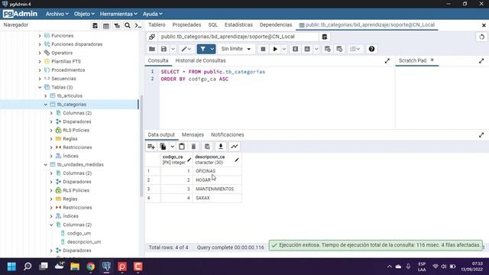This screenshot has height=275, width=489.
Task: Open graph visualiser icon
Action: tap(235, 147)
